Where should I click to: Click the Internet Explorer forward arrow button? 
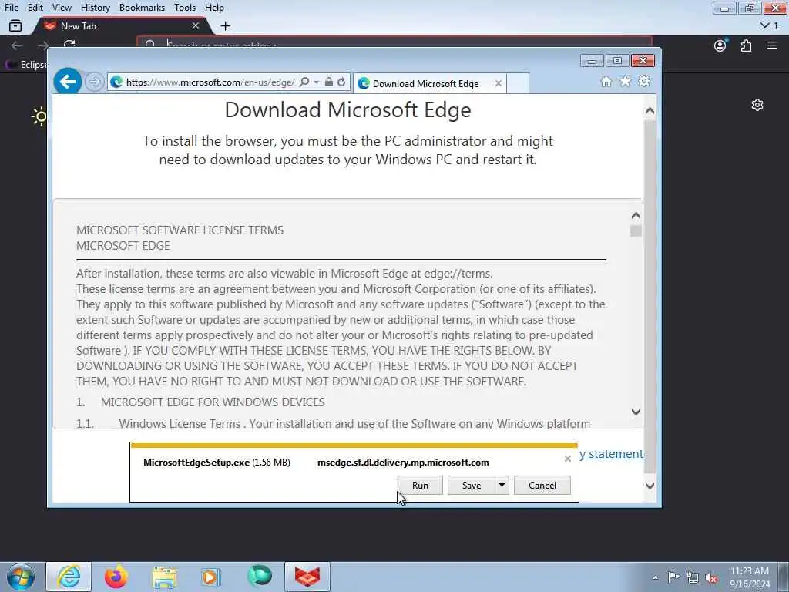point(94,82)
